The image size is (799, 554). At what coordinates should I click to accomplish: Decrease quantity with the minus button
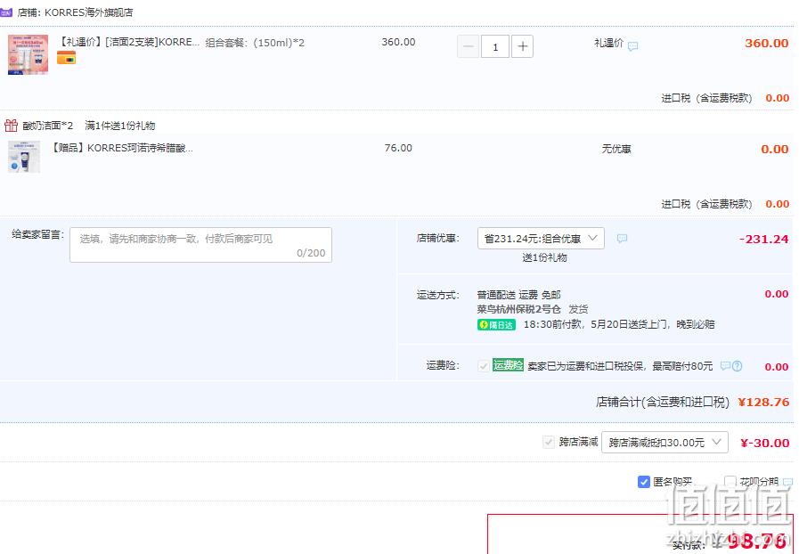[x=468, y=47]
